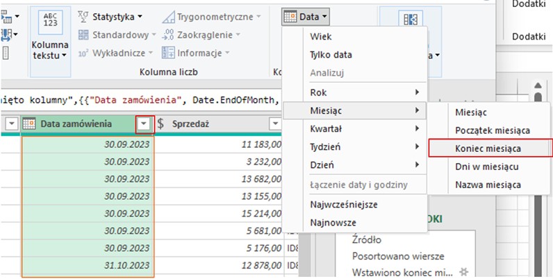553x279 pixels.
Task: Click the Statystyka sigma icon
Action: (83, 17)
